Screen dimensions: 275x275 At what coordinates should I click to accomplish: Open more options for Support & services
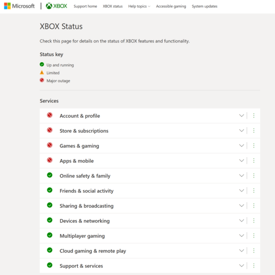coord(254,266)
